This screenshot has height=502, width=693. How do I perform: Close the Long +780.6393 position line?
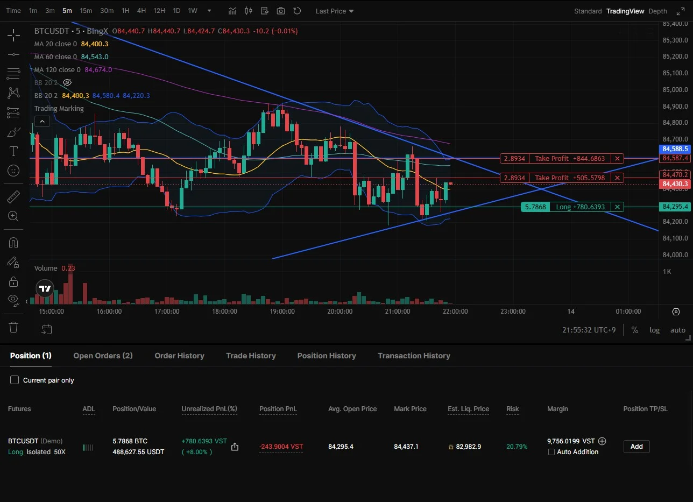click(x=618, y=207)
